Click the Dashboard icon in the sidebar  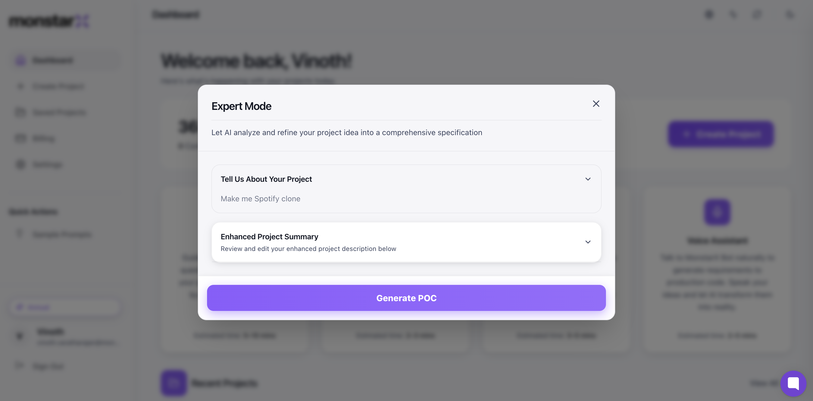pos(21,61)
